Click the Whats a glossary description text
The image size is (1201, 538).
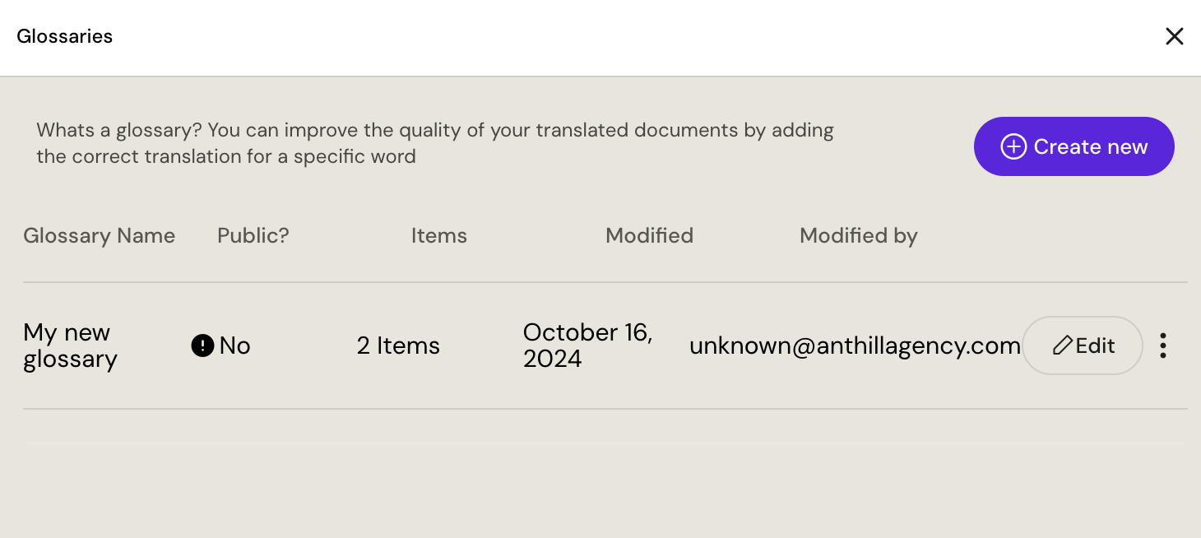(x=434, y=143)
